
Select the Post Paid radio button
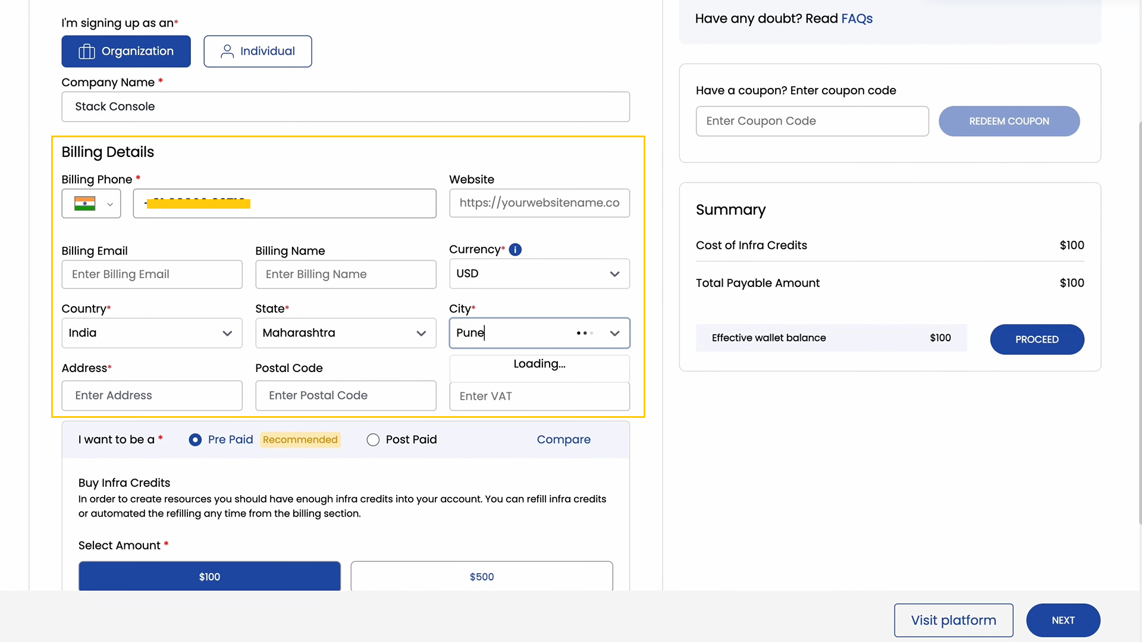point(373,440)
